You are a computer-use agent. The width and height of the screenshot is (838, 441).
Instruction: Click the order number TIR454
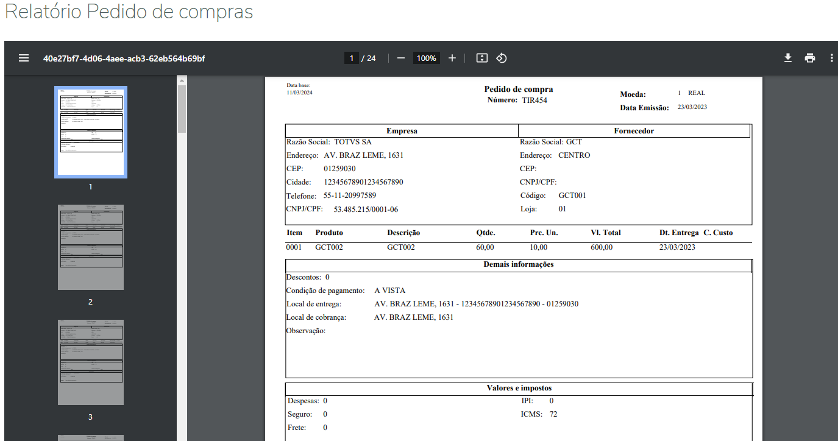click(534, 101)
